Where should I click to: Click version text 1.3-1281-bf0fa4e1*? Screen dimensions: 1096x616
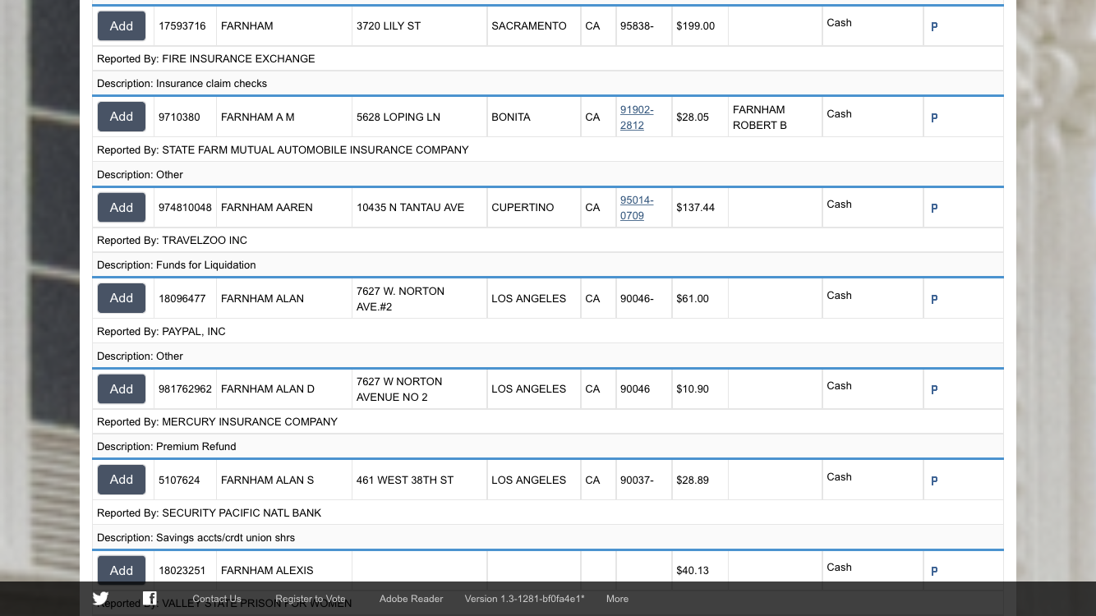point(524,599)
